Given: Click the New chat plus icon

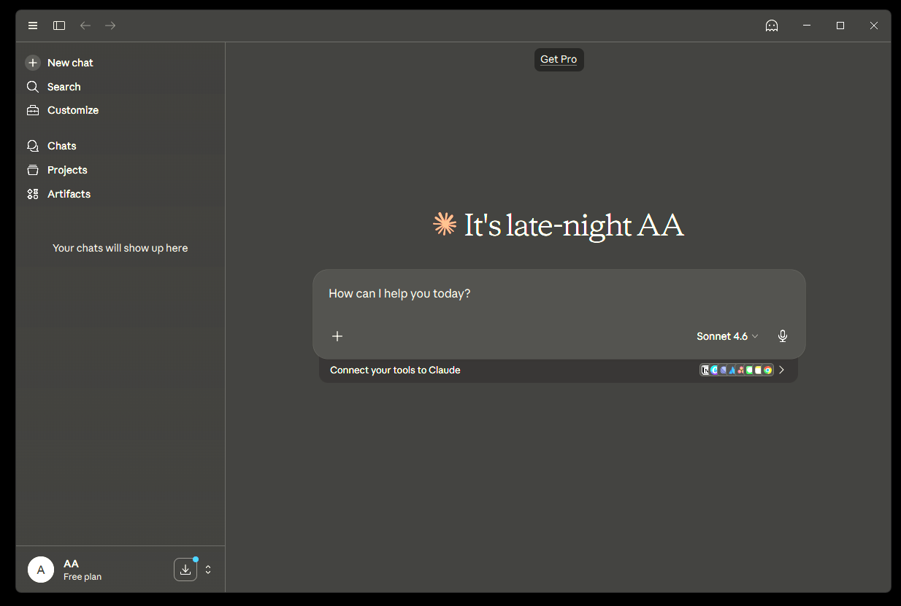Looking at the screenshot, I should coord(33,63).
